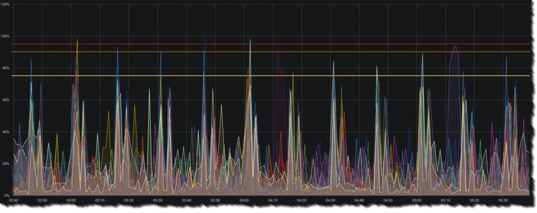Screen dimensions: 537x213
Task: Click the 100% y-axis label
Action: coord(5,36)
